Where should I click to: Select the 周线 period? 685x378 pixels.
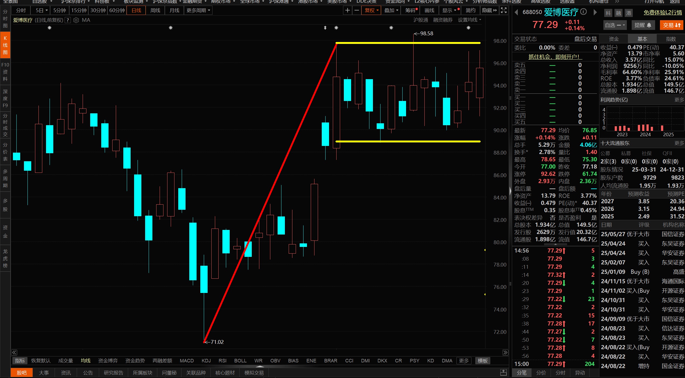pos(155,10)
